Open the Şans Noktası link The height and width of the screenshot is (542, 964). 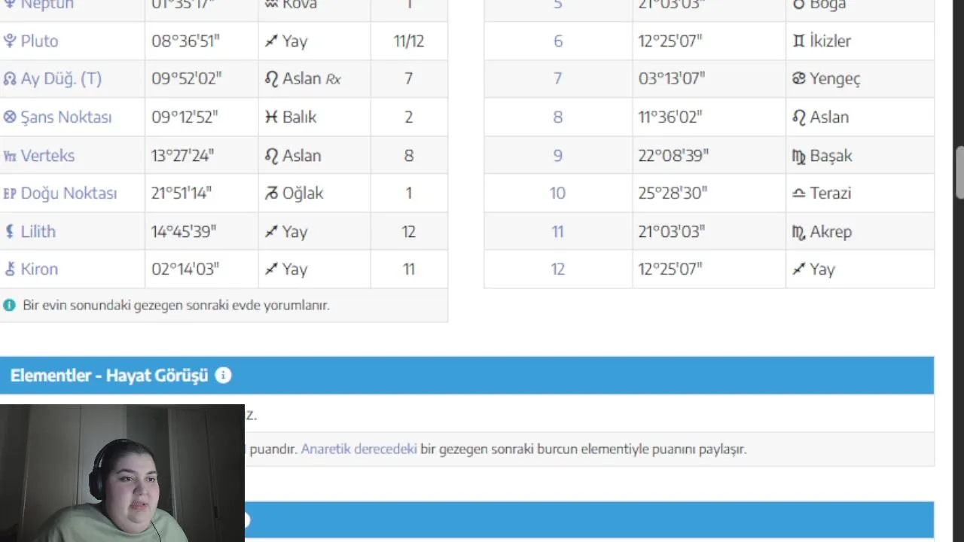[66, 117]
